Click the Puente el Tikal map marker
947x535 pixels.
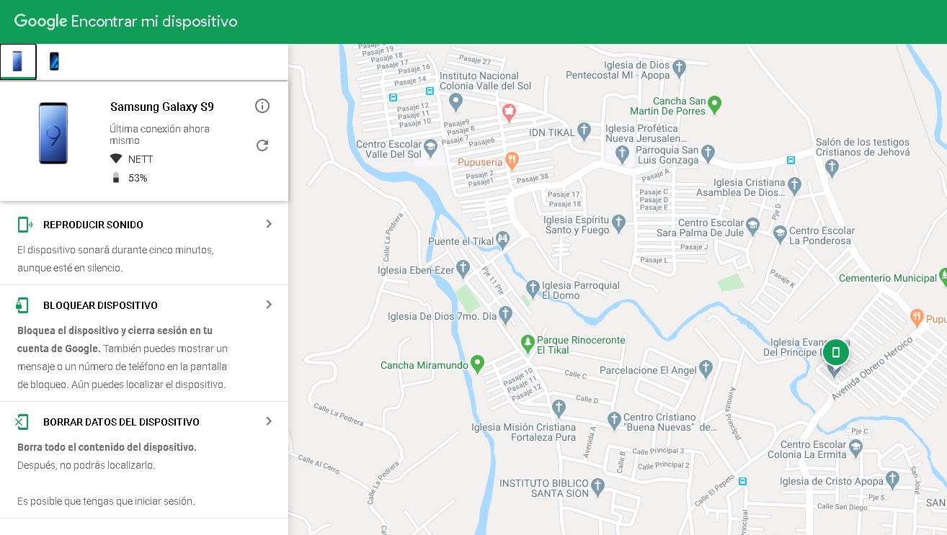point(503,238)
